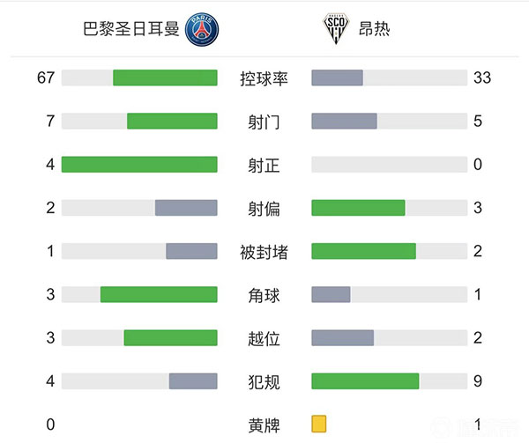Click Angers' possession value 33
This screenshot has width=529, height=443.
(481, 78)
